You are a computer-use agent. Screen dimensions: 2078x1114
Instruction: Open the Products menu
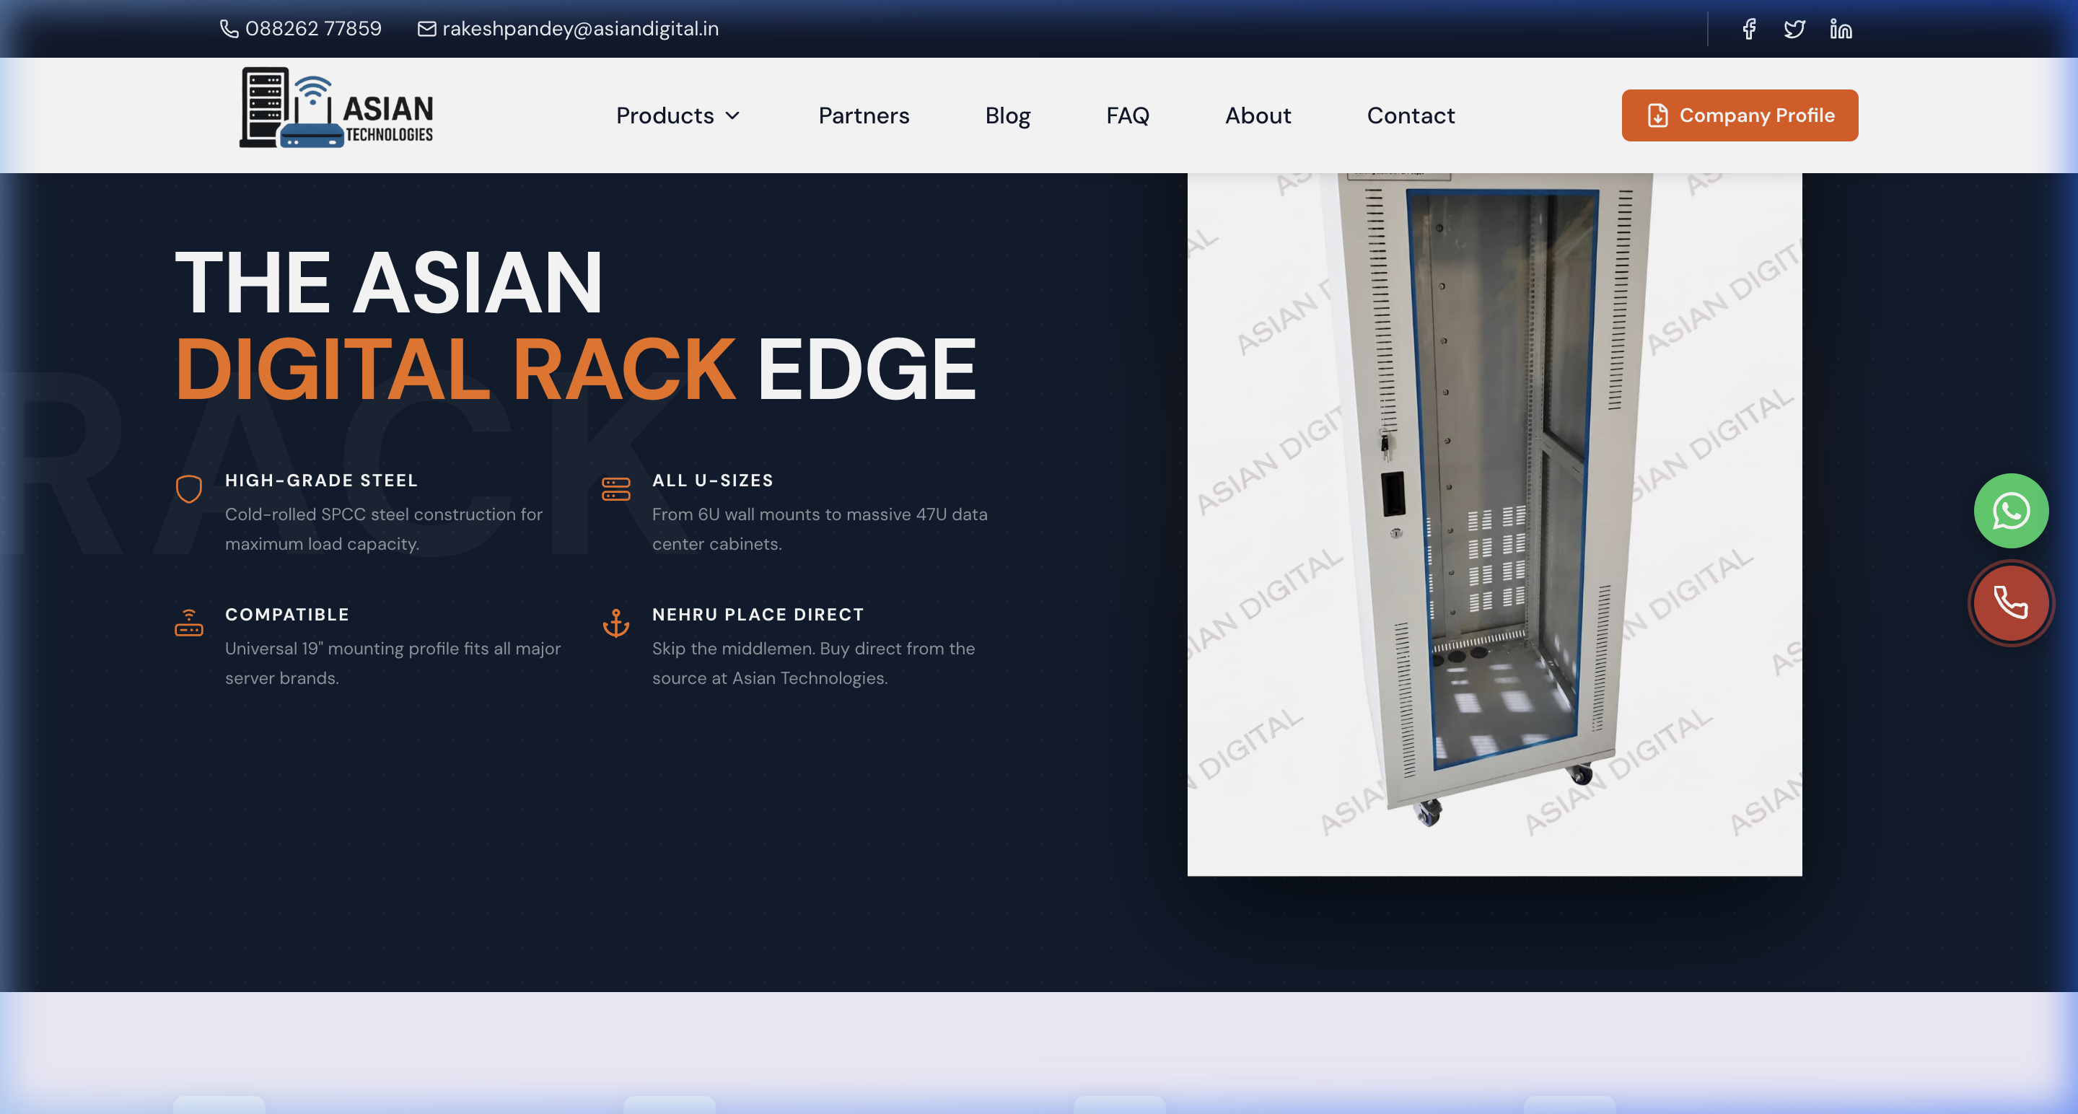[678, 115]
